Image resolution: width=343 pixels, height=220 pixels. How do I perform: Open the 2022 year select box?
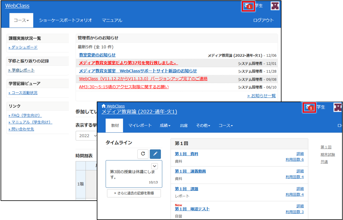86,136
